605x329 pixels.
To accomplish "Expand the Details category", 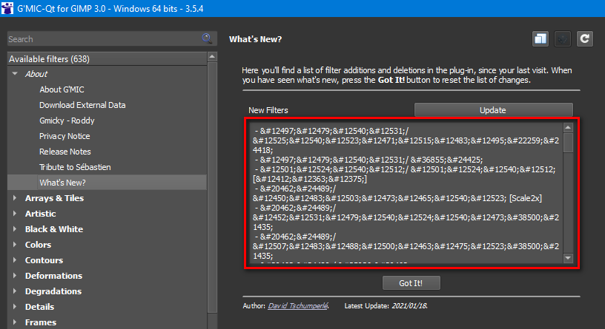I will [x=15, y=306].
